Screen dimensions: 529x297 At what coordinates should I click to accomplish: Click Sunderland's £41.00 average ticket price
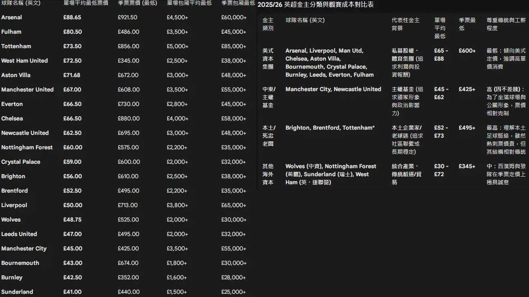[72, 292]
